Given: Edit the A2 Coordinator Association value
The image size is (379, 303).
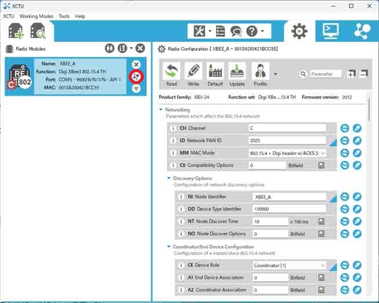Looking at the screenshot, I should point(270,290).
